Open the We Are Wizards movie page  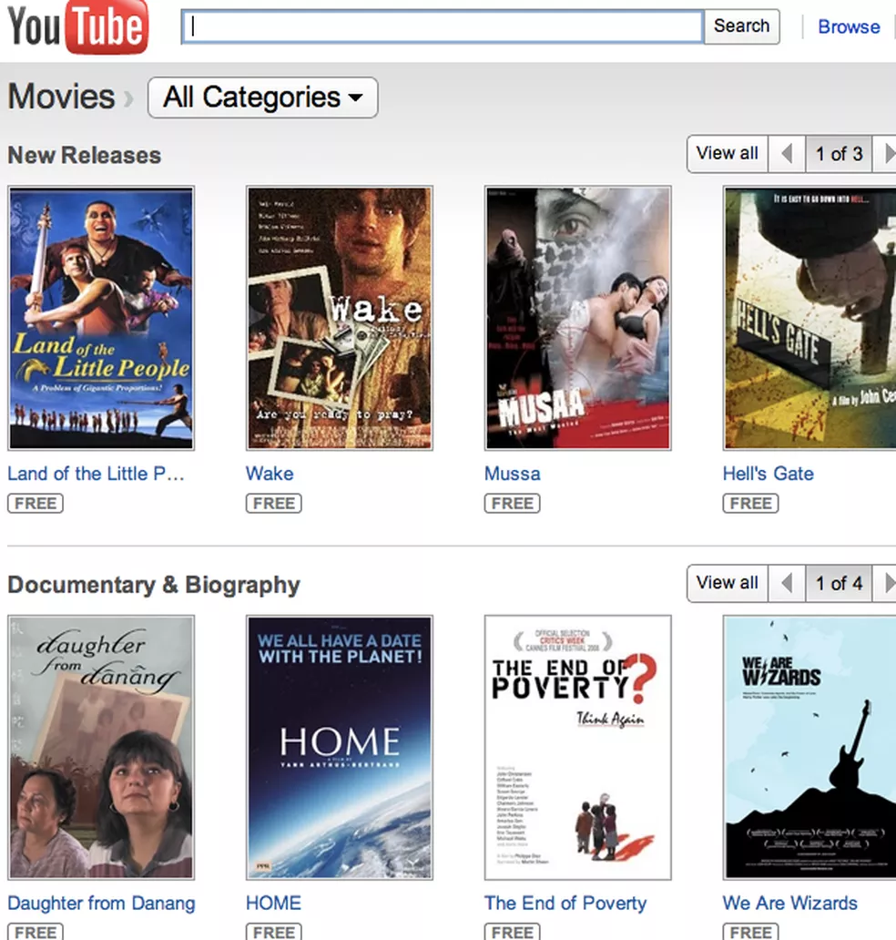789,903
